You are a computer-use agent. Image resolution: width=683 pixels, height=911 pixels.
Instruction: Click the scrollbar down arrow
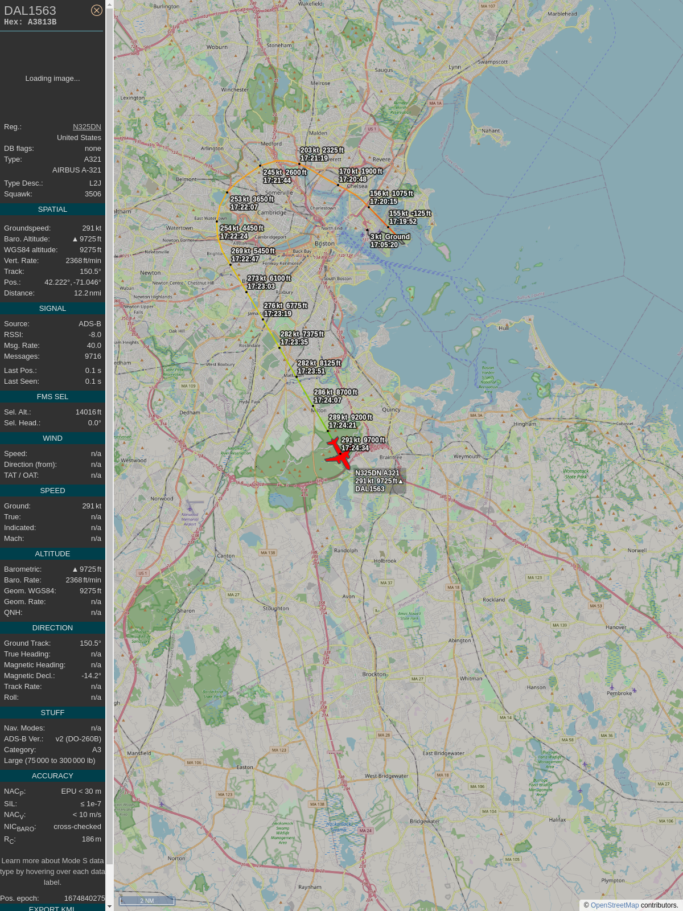coord(110,906)
